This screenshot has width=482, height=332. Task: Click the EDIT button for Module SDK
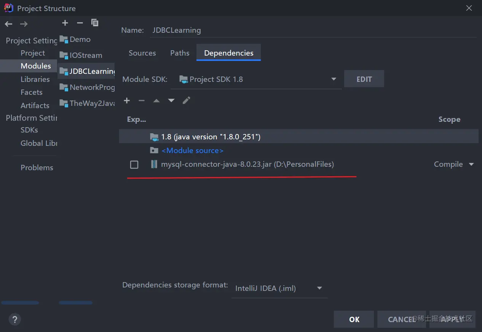pyautogui.click(x=364, y=79)
